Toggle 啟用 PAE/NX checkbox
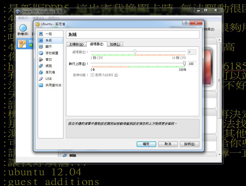Image resolution: width=246 pixels, height=186 pixels. pyautogui.click(x=92, y=75)
